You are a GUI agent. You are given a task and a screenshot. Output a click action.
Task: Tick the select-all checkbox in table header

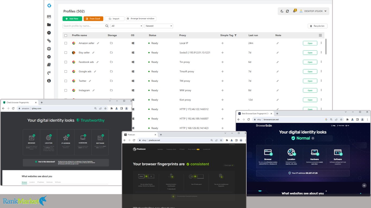point(66,35)
